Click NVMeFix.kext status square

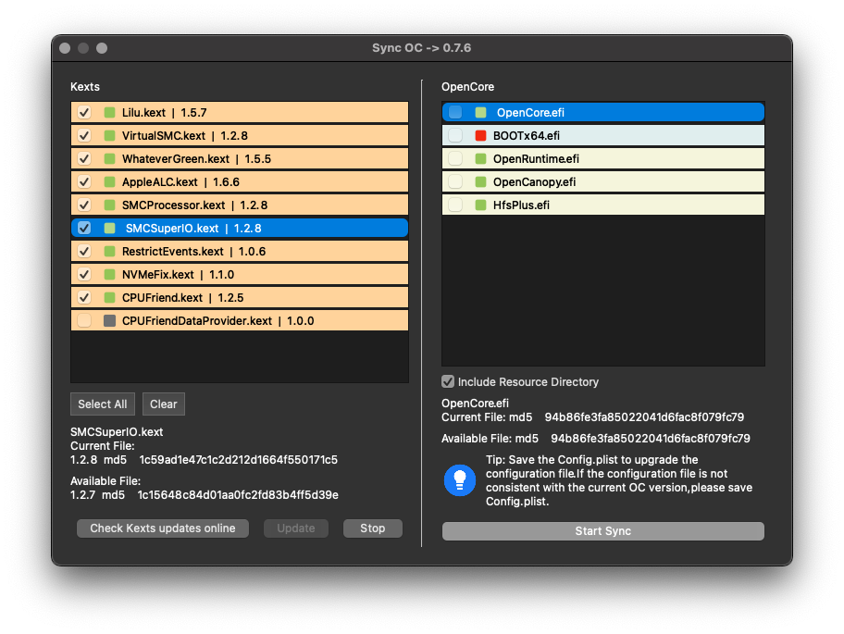tap(110, 275)
